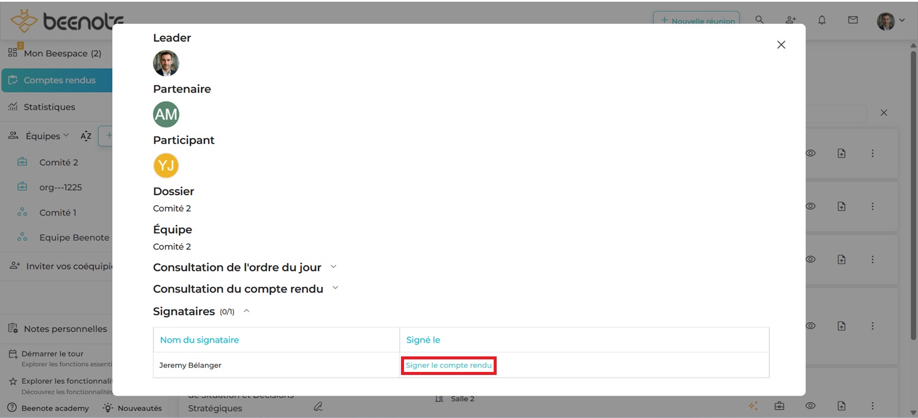This screenshot has width=918, height=418.
Task: Expand Consultation du compte rendu section
Action: point(335,288)
